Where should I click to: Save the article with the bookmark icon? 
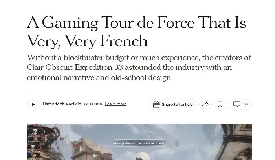[x=220, y=104]
